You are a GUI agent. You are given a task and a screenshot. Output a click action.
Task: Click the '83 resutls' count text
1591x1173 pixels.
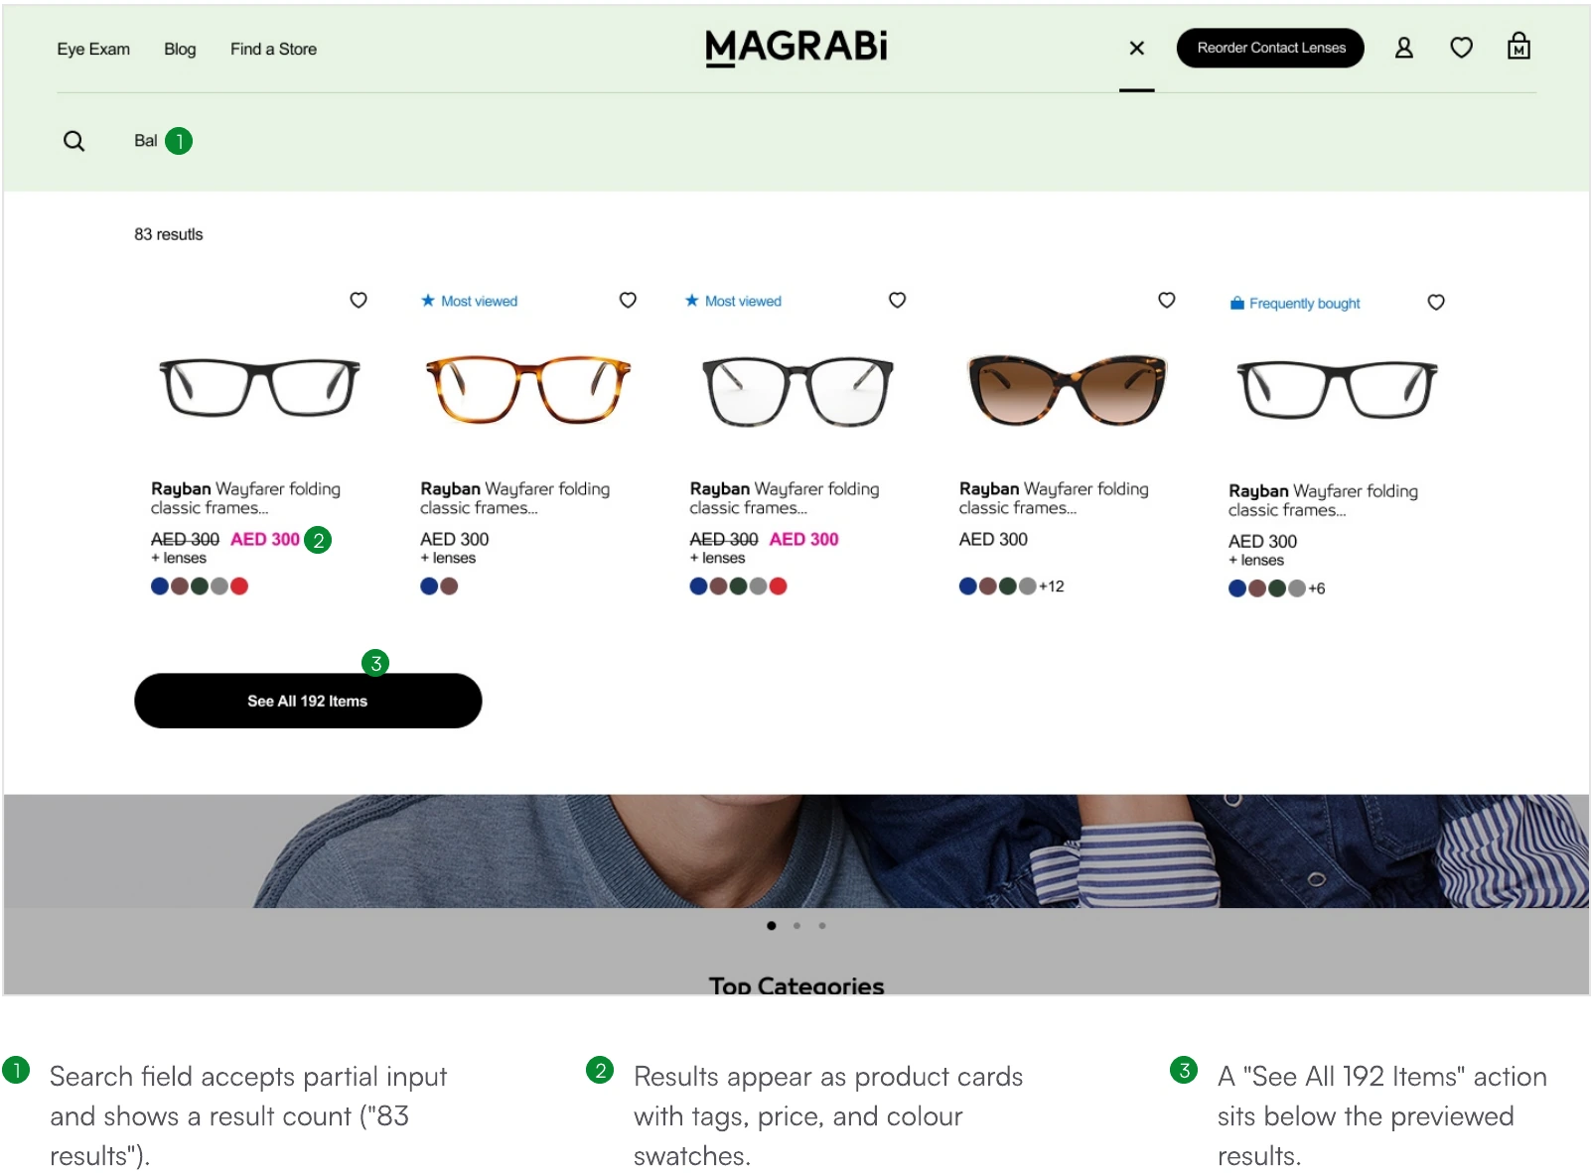click(x=169, y=234)
